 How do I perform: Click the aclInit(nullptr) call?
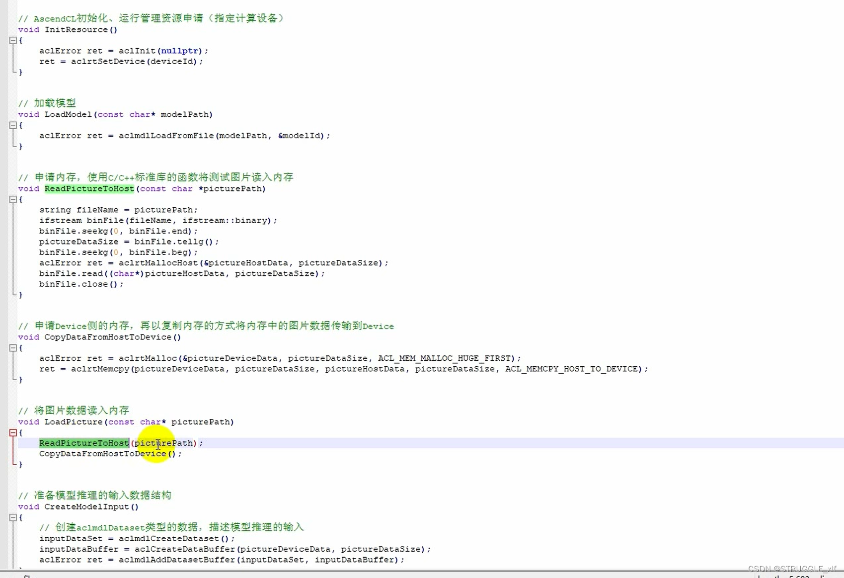pyautogui.click(x=161, y=51)
